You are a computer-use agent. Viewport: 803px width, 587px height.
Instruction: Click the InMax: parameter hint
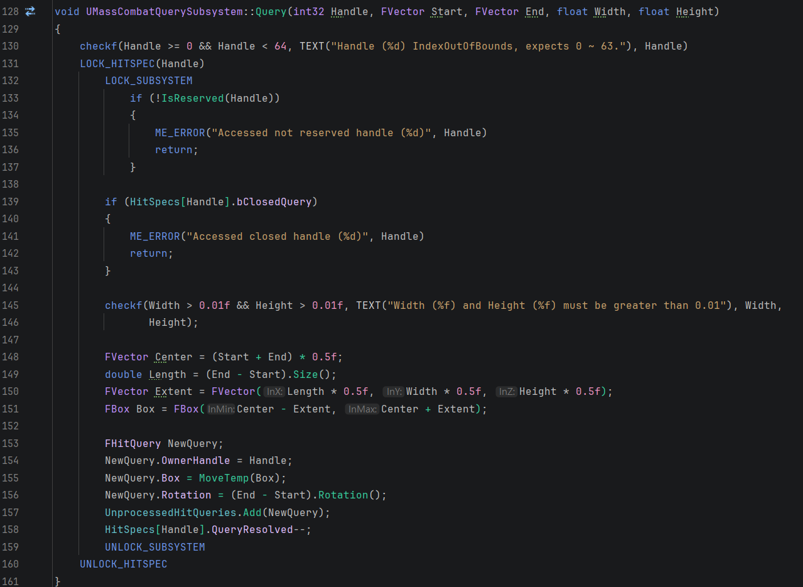[x=362, y=409]
